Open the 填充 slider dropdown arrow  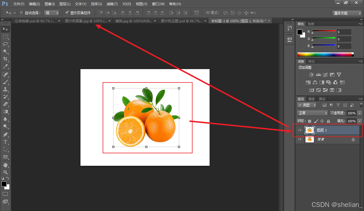[360, 121]
